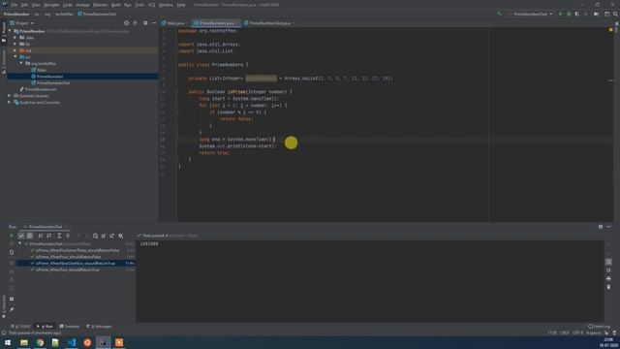The image size is (620, 349).
Task: Open File Explorer from the taskbar
Action: pos(24,342)
